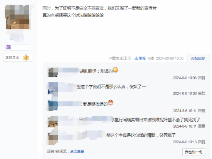This screenshot has height=159, width=212.
Task: Reply to the first 10:11 comment with red emoji
Action: 202,111
